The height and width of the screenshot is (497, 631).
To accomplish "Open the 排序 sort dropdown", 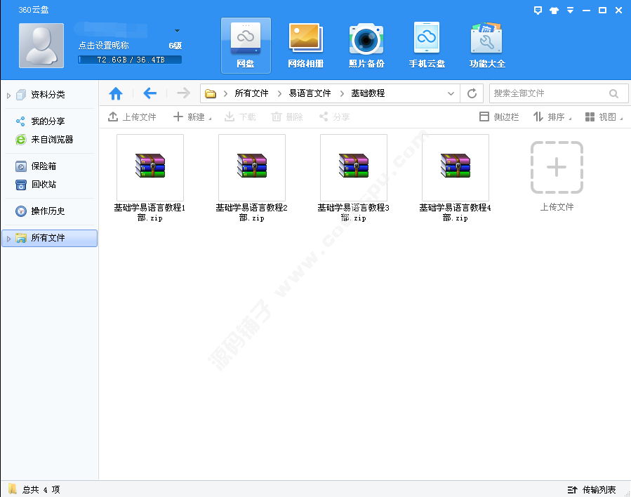I will point(552,117).
